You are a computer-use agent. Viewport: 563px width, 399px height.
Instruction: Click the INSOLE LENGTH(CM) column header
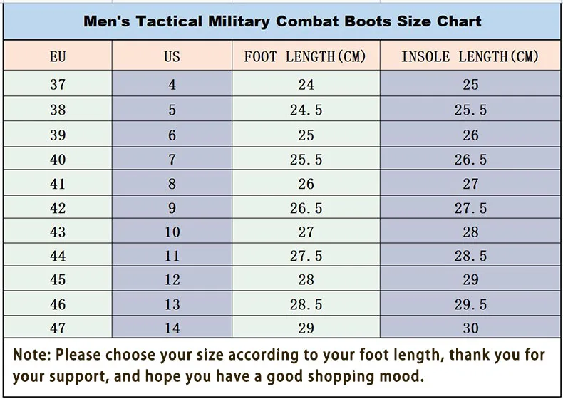click(470, 56)
